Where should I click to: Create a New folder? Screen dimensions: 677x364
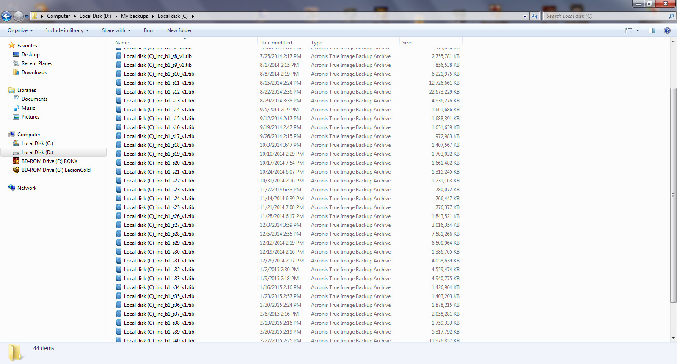point(179,30)
